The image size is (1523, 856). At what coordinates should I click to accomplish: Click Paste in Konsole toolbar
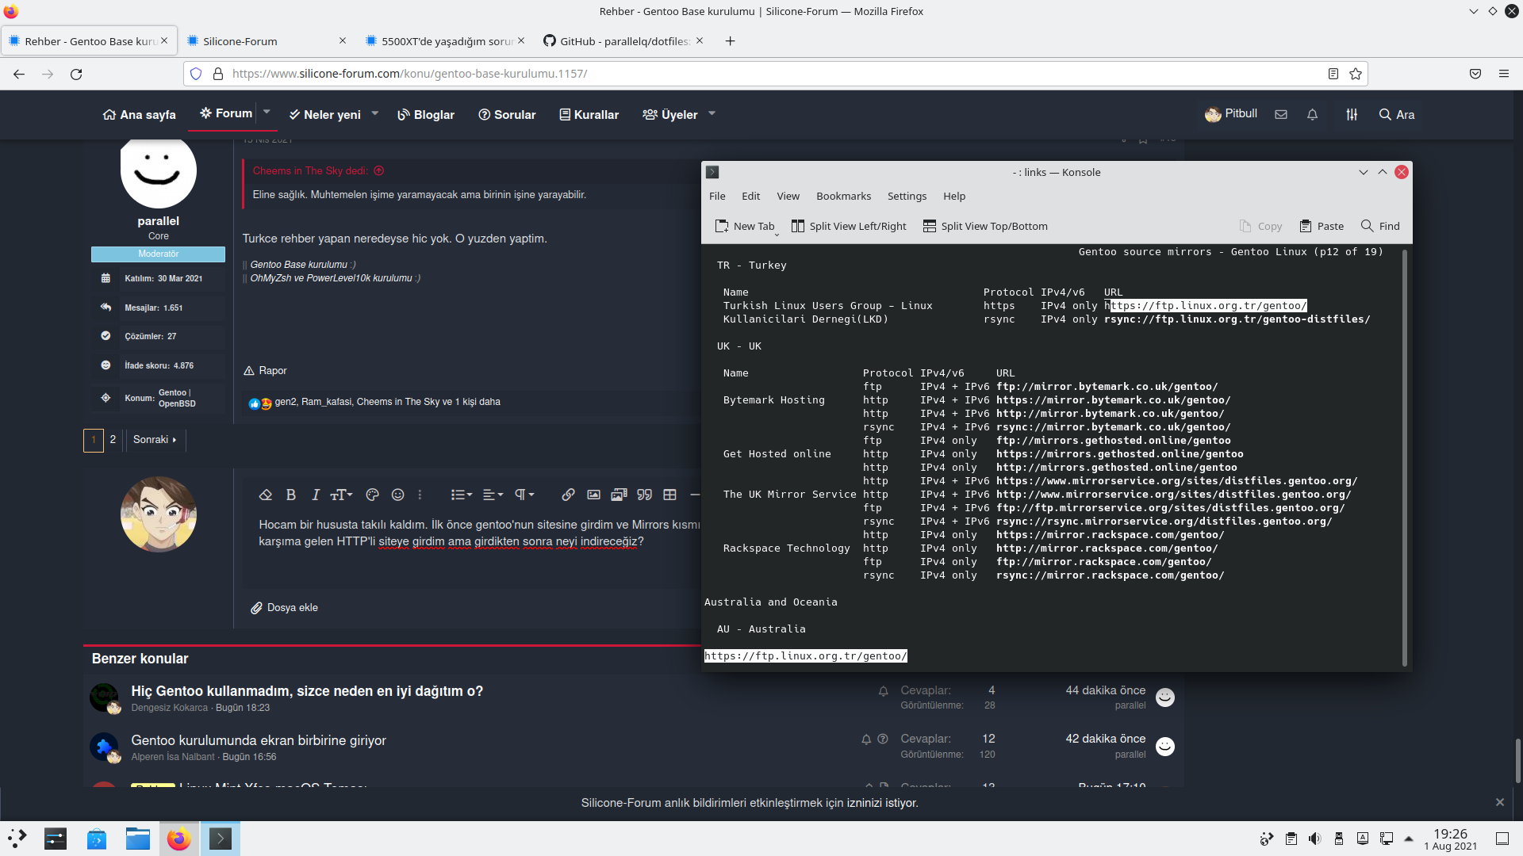pyautogui.click(x=1322, y=227)
